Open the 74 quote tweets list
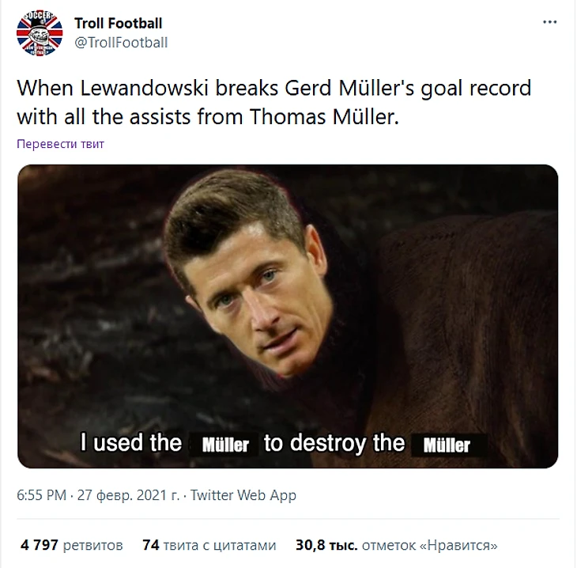This screenshot has width=577, height=568. (209, 545)
